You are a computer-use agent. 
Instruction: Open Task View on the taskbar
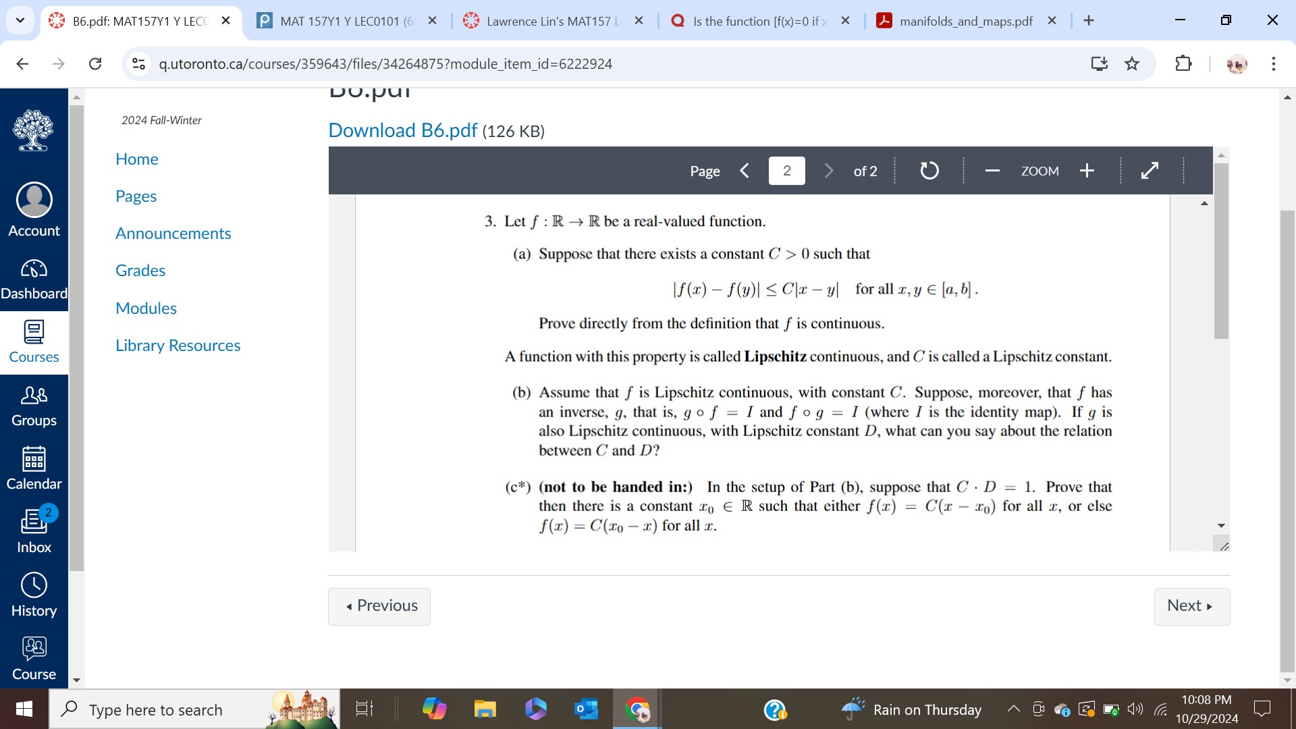[364, 709]
